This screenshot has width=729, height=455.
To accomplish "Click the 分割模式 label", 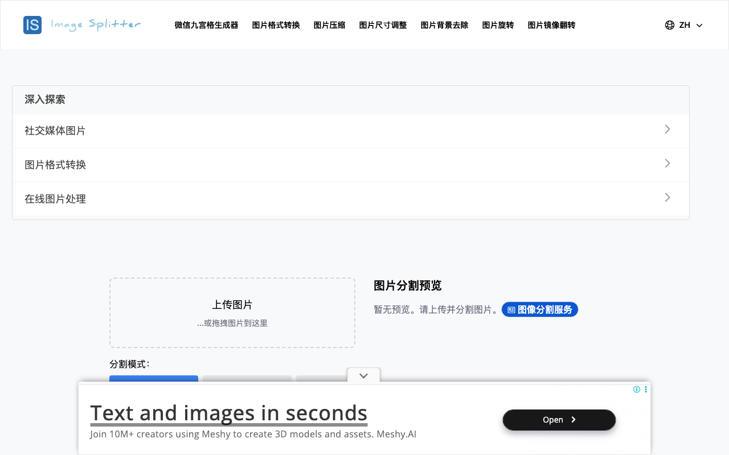I will (x=129, y=364).
